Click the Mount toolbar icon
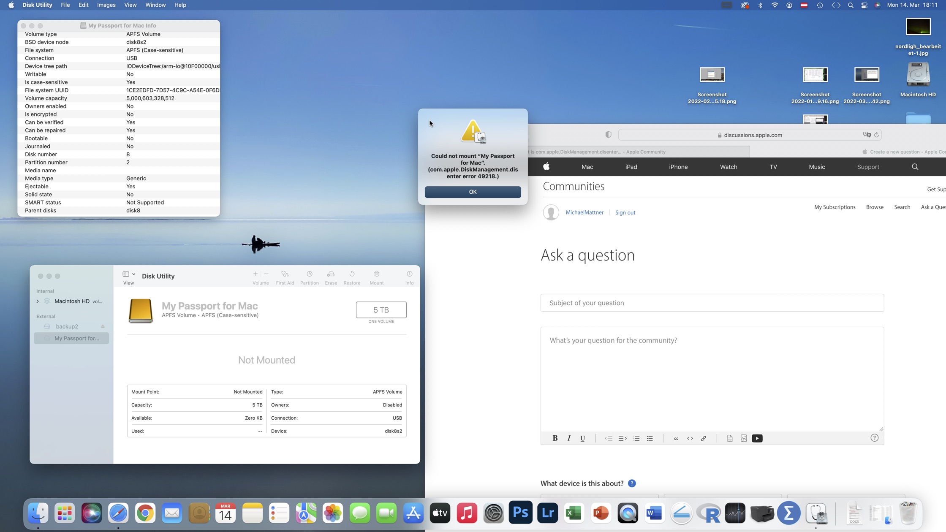Screen dimensions: 946x532 (x=376, y=277)
